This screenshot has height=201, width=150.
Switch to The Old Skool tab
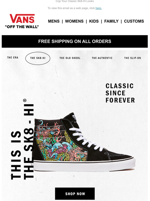(x=70, y=58)
